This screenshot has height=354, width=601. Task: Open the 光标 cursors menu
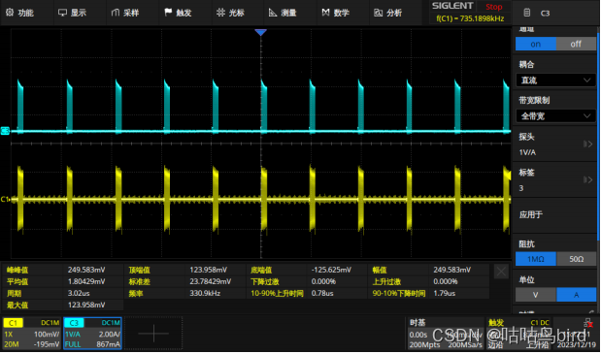coord(230,13)
